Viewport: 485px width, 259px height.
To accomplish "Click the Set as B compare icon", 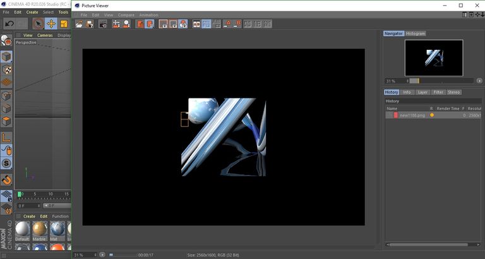I will point(237,24).
